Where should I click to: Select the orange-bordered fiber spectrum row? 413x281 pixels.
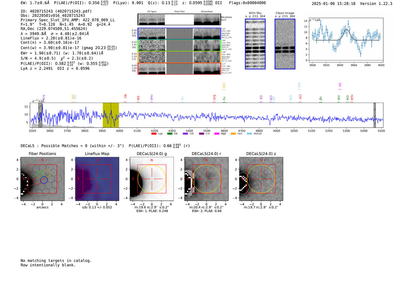179,57
